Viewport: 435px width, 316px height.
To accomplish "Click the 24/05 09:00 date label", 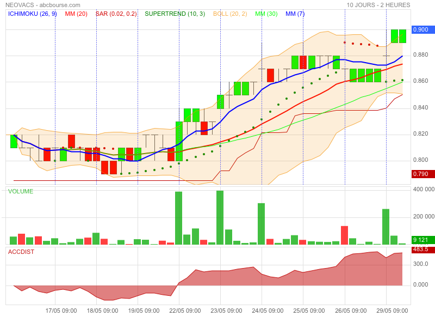I will coord(268,311).
